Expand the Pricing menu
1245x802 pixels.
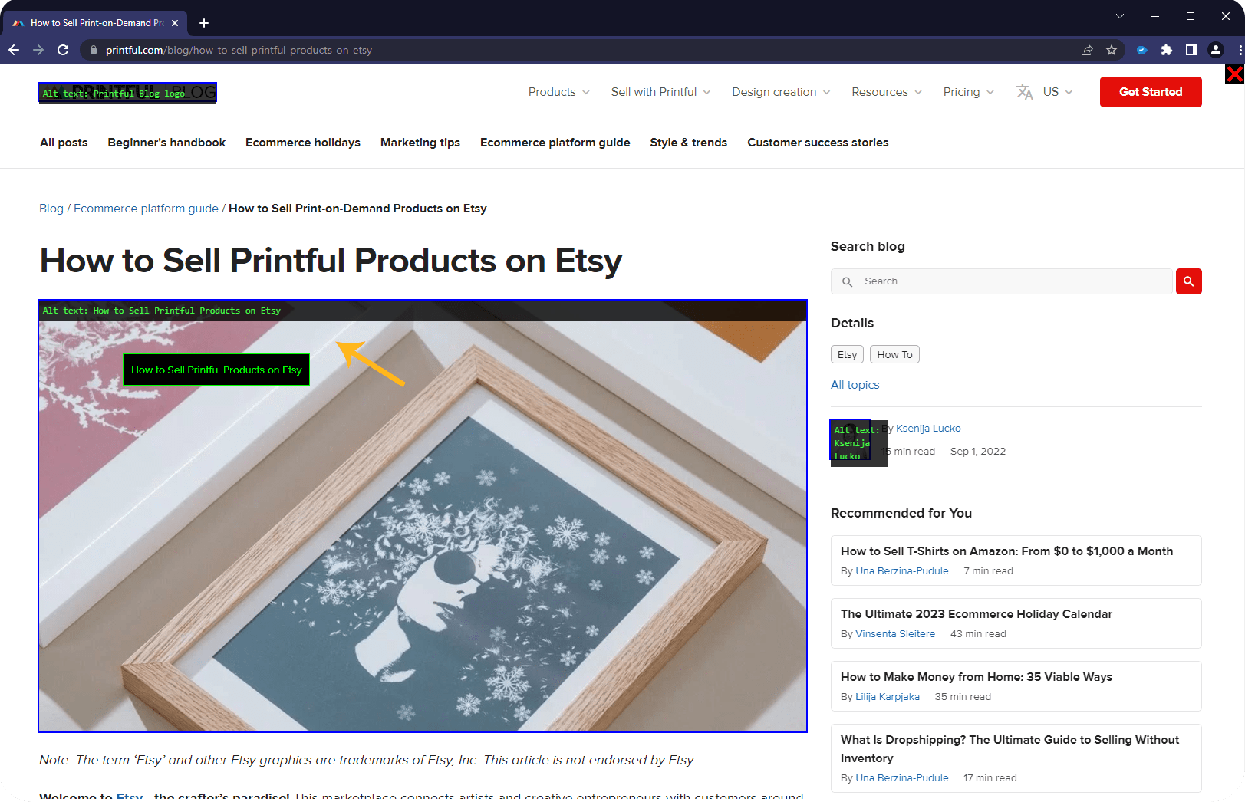(968, 92)
